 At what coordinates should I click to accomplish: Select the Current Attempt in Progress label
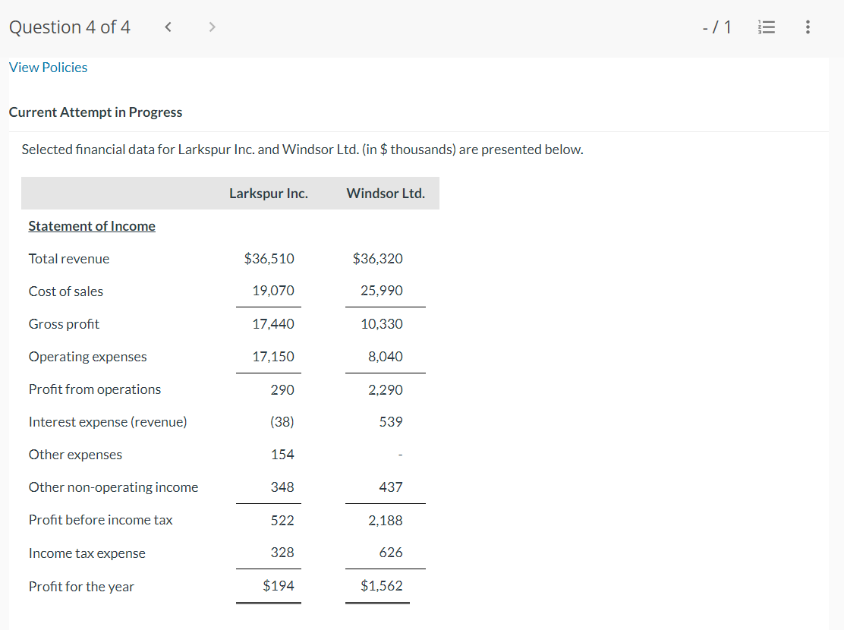(x=95, y=112)
